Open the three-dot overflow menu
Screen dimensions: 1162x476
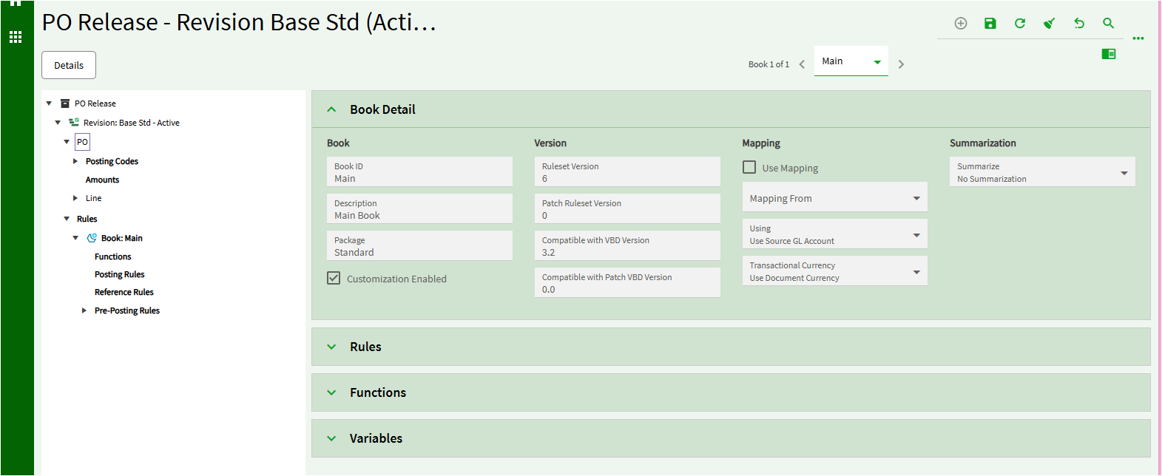pyautogui.click(x=1138, y=38)
